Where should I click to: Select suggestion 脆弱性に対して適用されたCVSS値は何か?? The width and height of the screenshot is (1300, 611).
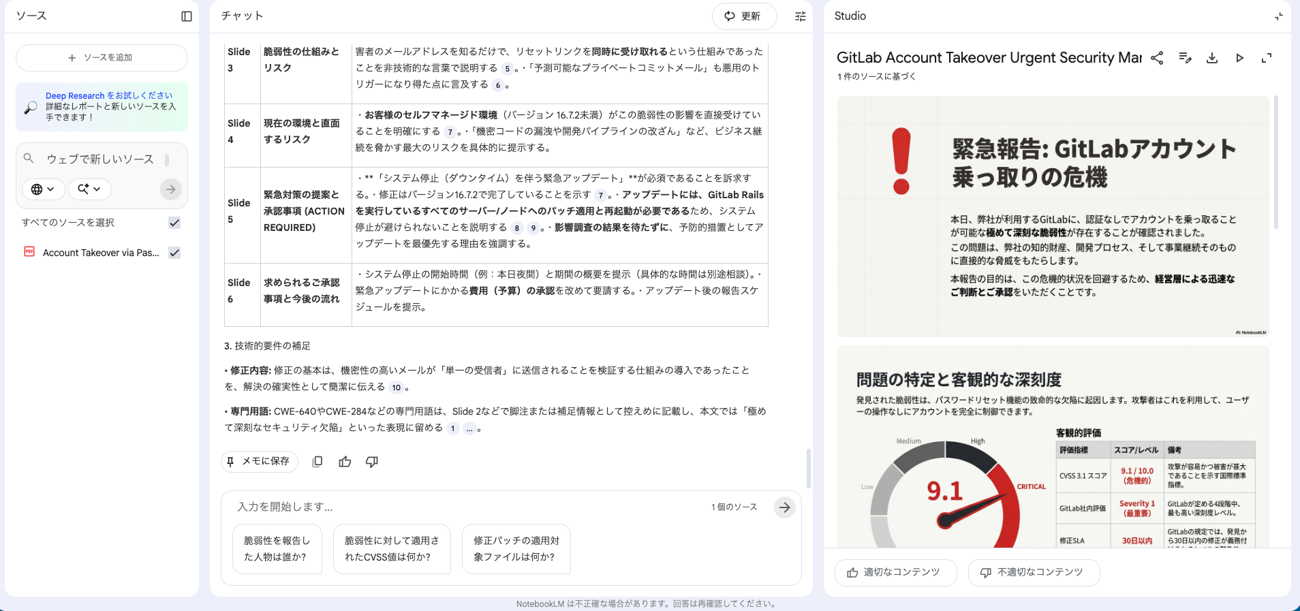392,549
